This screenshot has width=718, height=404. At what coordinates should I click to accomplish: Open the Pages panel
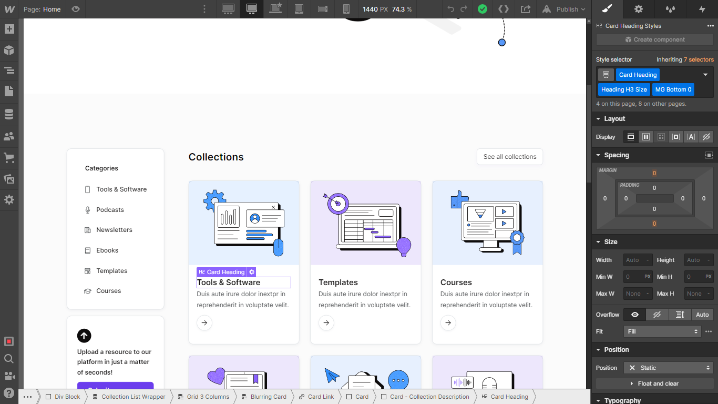coord(8,91)
